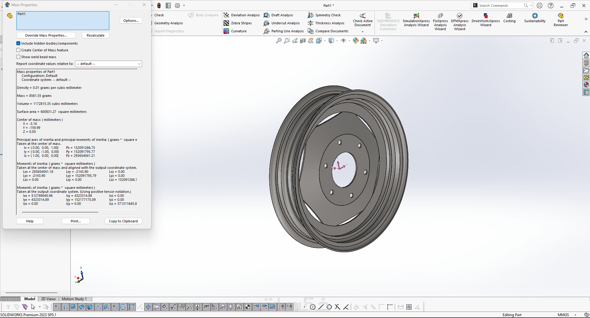Click the Curvature display icon
Screen dimensions: 590x318
[227, 31]
